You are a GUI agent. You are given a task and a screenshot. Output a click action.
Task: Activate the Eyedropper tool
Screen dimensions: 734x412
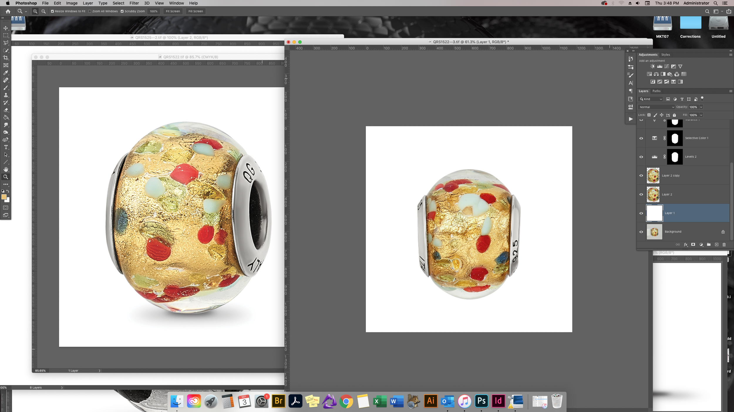coord(6,73)
